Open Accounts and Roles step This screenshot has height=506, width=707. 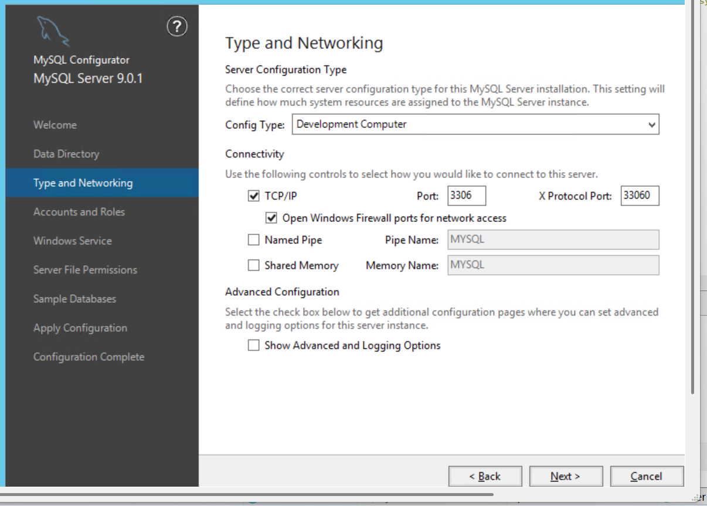coord(79,212)
